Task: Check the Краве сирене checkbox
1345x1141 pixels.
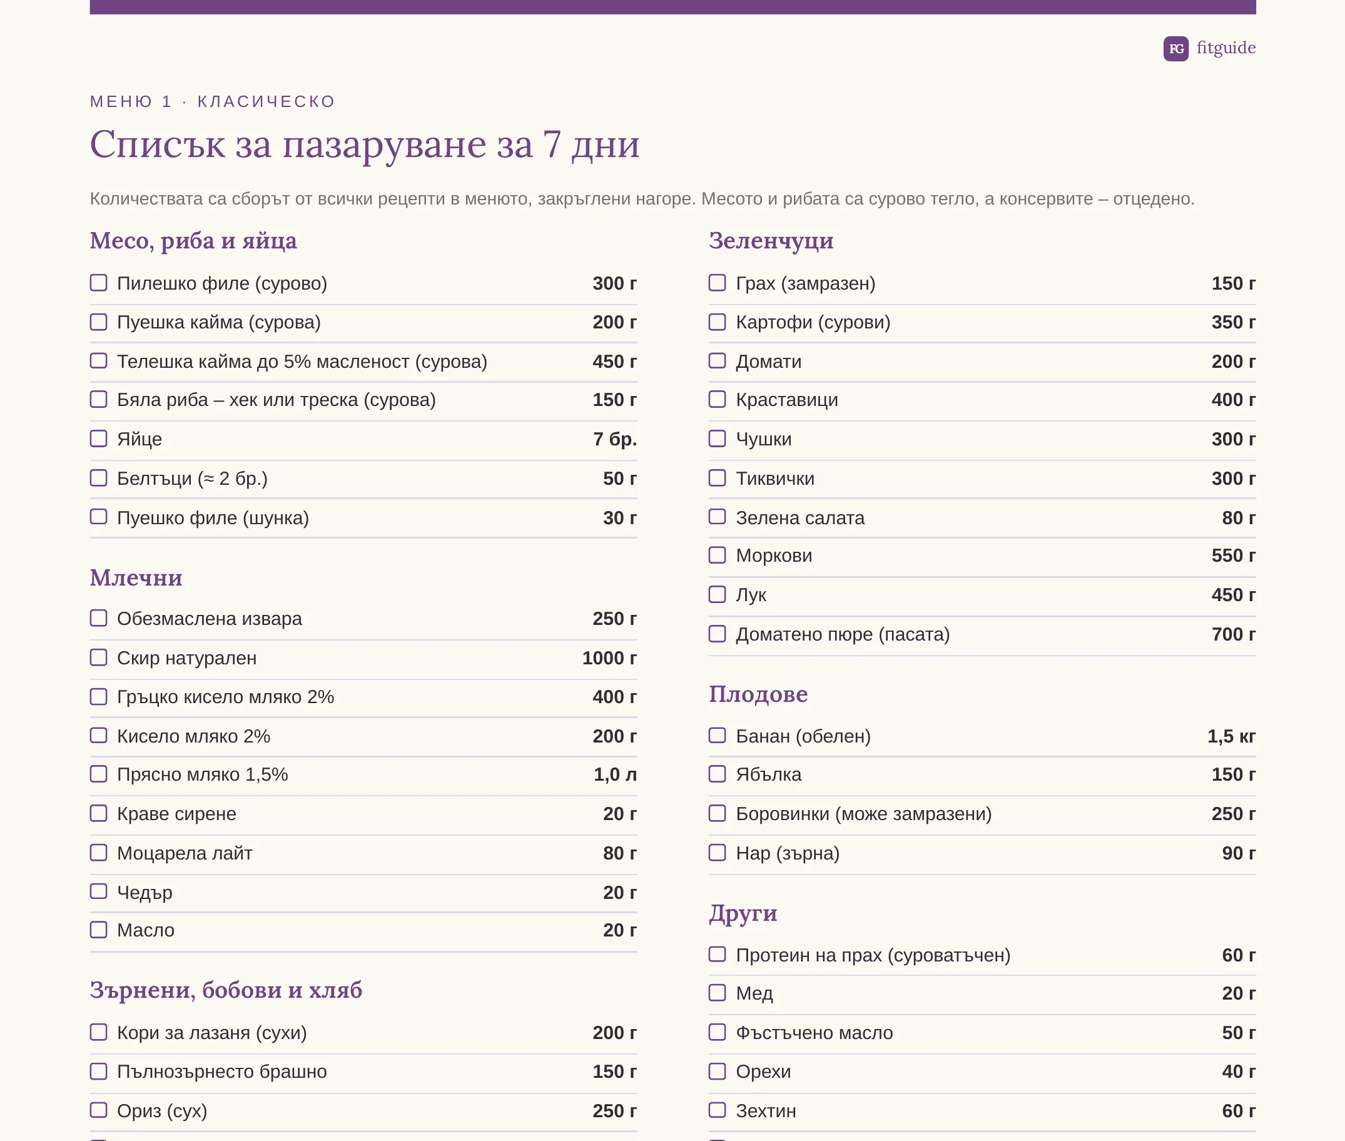Action: pyautogui.click(x=98, y=813)
